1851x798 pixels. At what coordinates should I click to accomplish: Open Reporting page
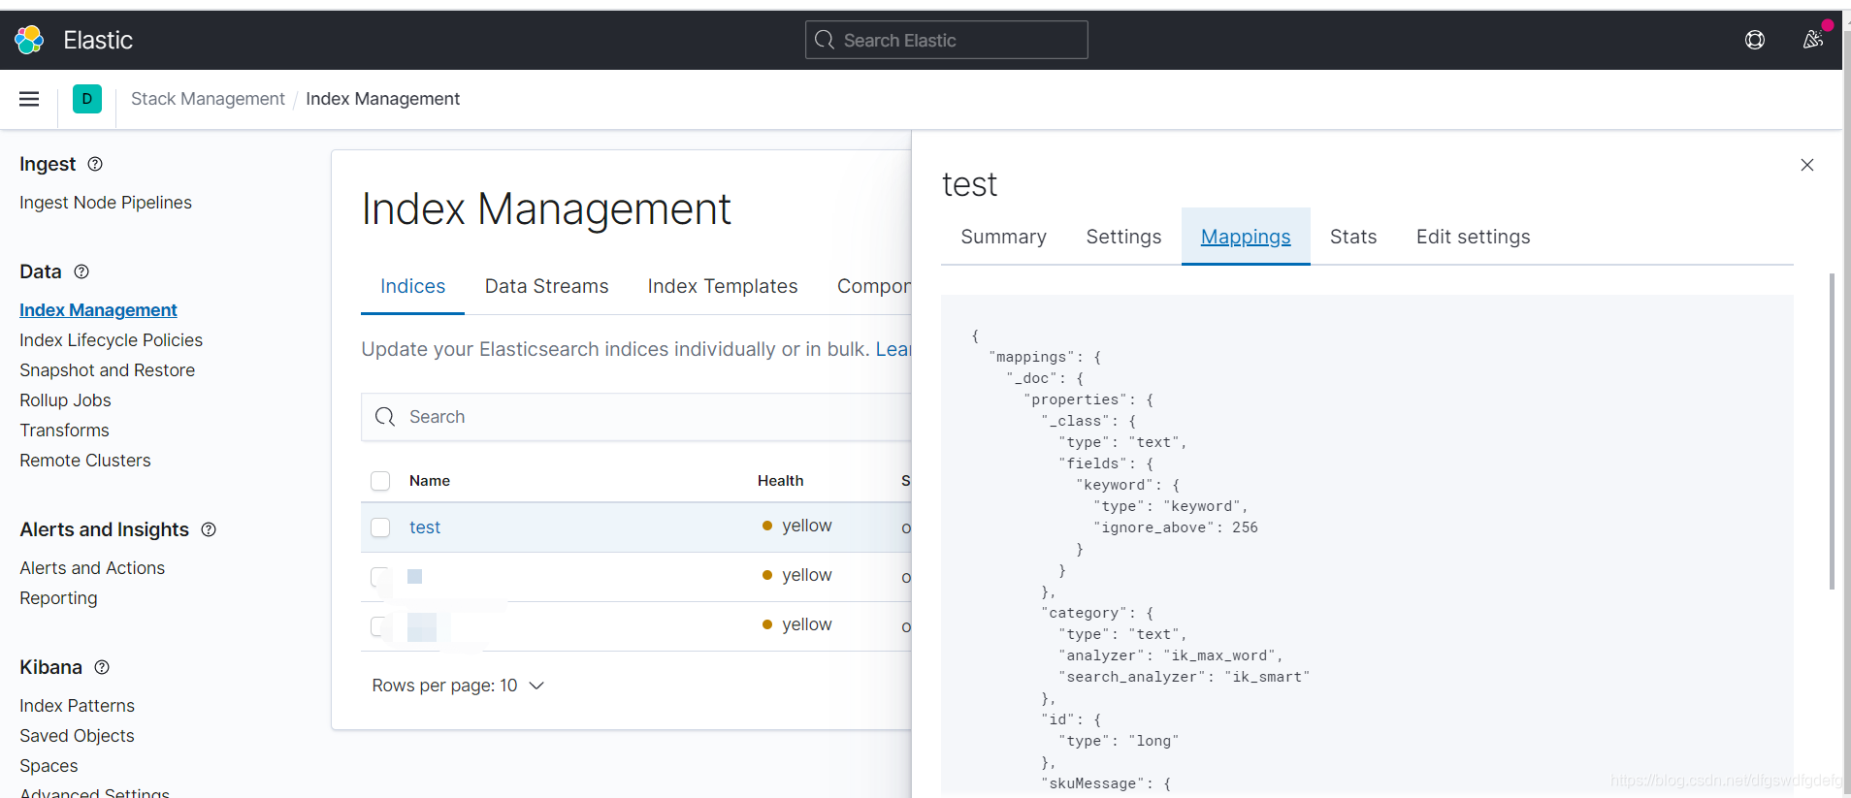coord(58,598)
